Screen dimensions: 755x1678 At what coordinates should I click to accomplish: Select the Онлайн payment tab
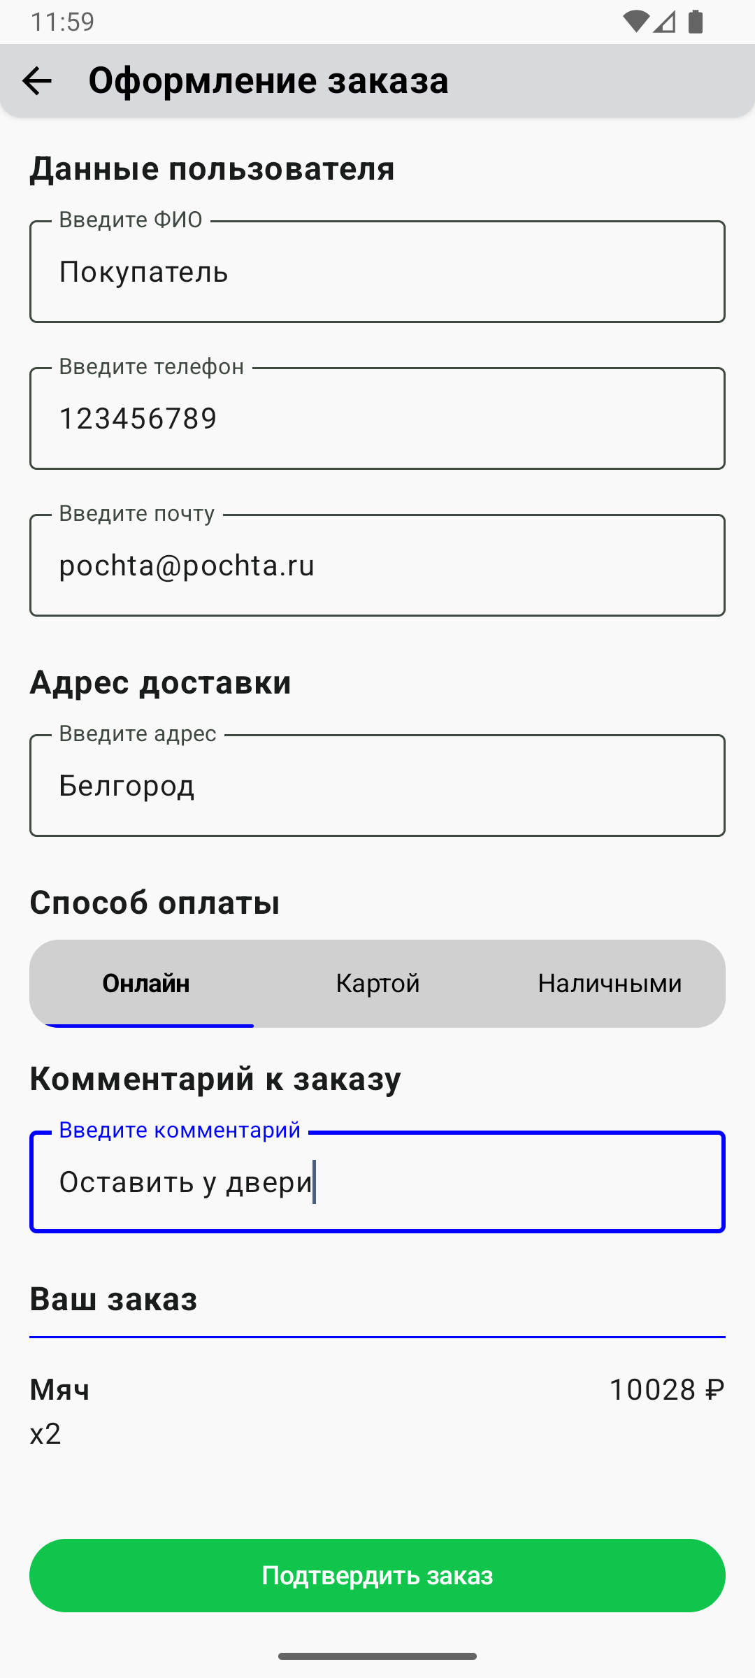146,983
